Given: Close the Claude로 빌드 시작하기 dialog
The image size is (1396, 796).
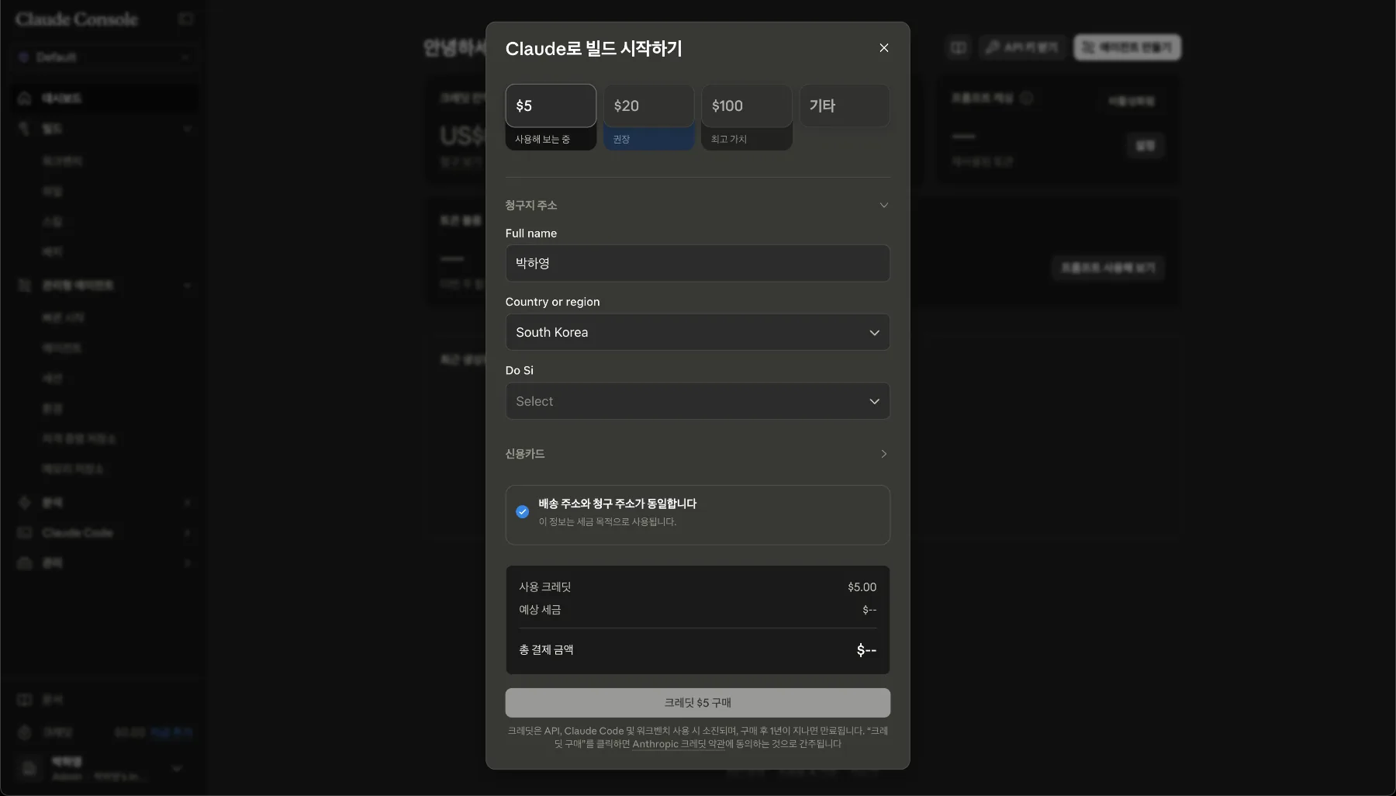Looking at the screenshot, I should (x=883, y=48).
